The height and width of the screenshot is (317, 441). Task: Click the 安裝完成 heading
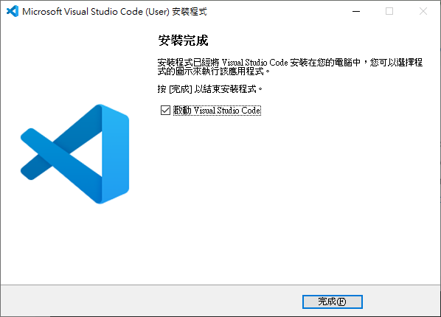183,41
